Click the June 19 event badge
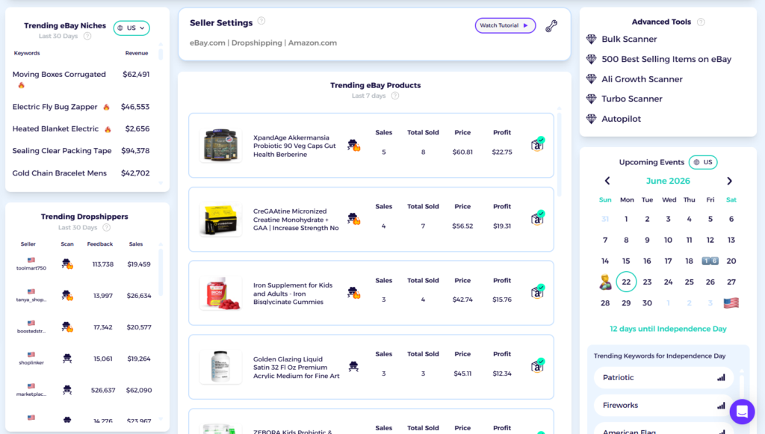Image resolution: width=765 pixels, height=434 pixels. pos(710,261)
